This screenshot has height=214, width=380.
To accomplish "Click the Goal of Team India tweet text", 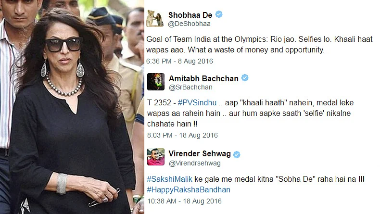I will pos(259,44).
